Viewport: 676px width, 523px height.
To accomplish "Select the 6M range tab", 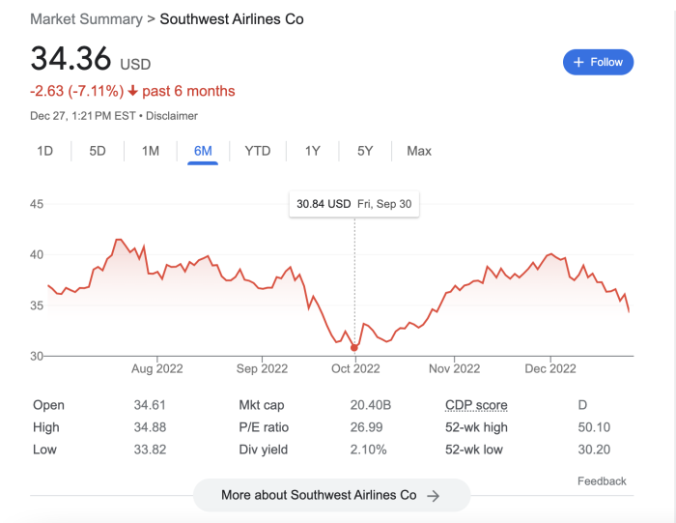I will click(x=203, y=151).
